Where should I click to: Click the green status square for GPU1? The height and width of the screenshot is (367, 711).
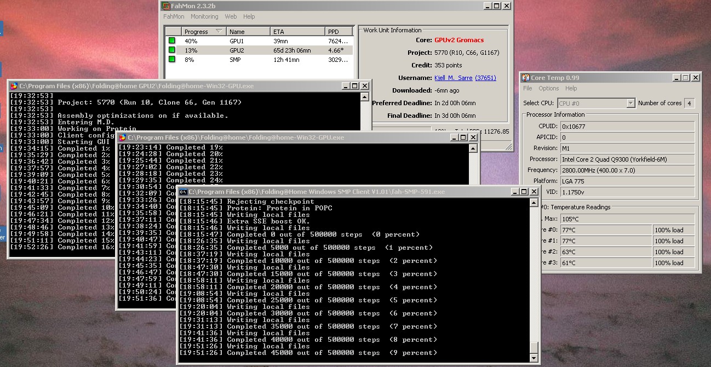point(171,41)
